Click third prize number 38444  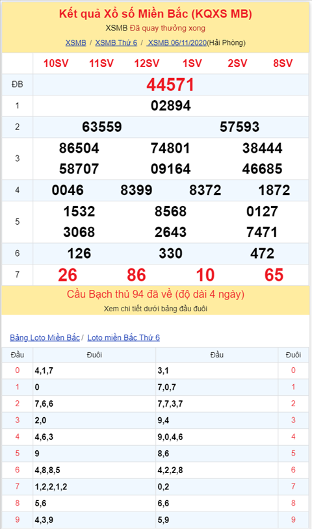click(263, 148)
